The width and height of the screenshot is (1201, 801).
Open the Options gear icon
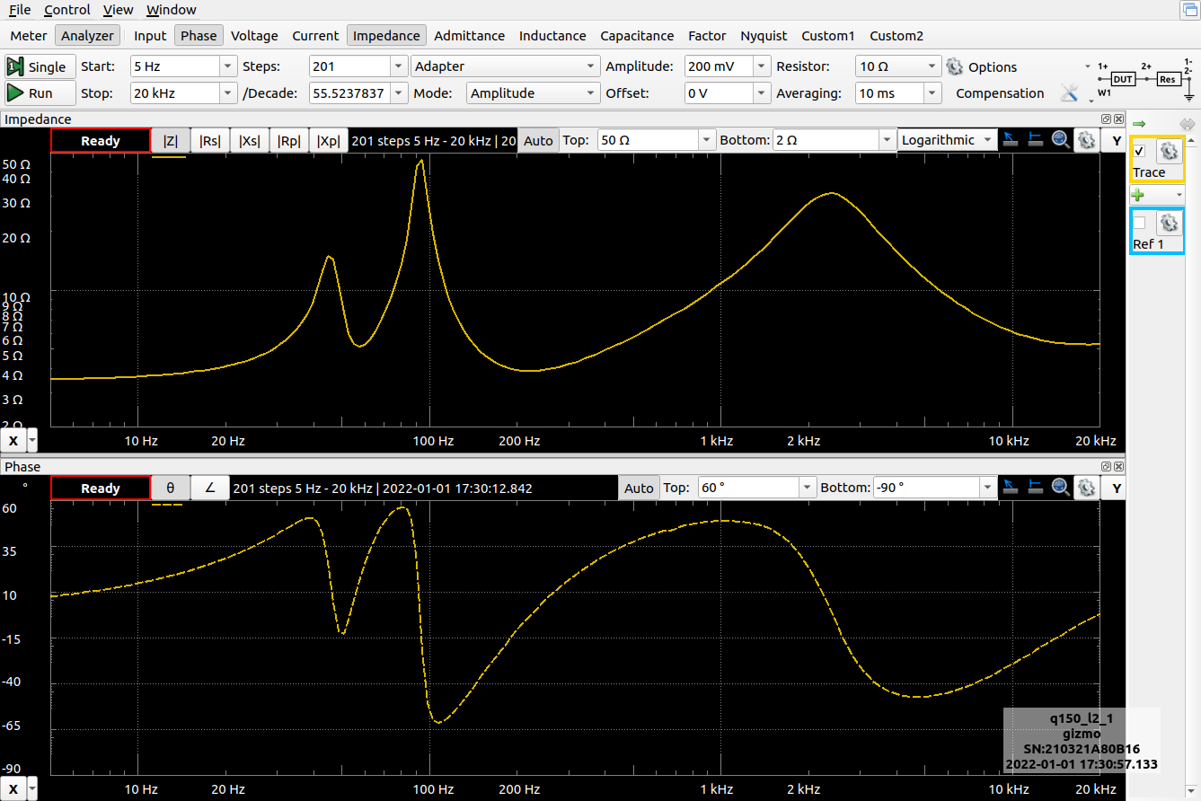pyautogui.click(x=954, y=66)
